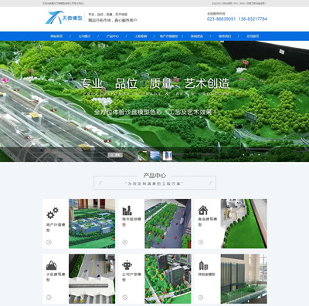Open the 小区建筑模型 product photo

click(92, 279)
